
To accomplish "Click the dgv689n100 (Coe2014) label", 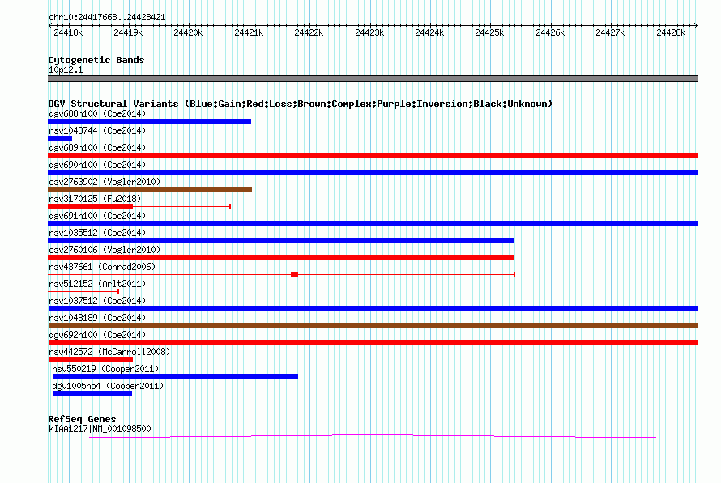I will coord(97,147).
